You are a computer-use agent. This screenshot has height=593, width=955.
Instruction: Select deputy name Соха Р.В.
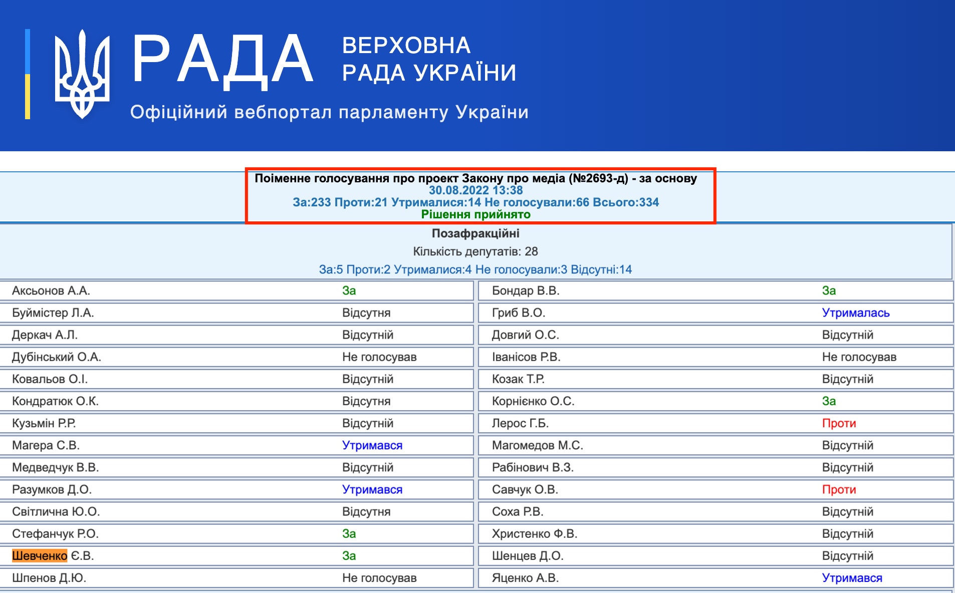(x=518, y=511)
